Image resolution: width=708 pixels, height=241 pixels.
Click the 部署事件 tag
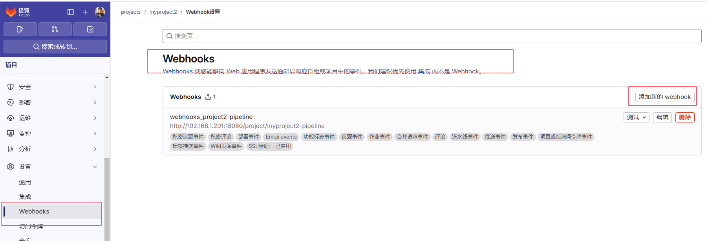click(x=249, y=137)
